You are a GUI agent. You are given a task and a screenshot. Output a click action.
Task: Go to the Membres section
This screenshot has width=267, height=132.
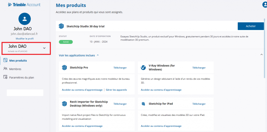[15, 69]
